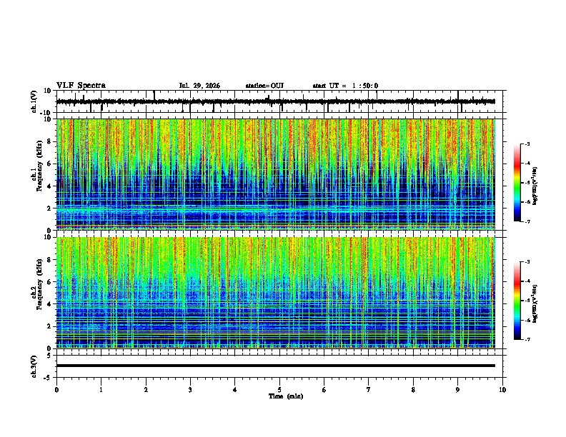
Task: Click the '8' kHz tick on ch.1 spectrogram
Action: coord(50,141)
